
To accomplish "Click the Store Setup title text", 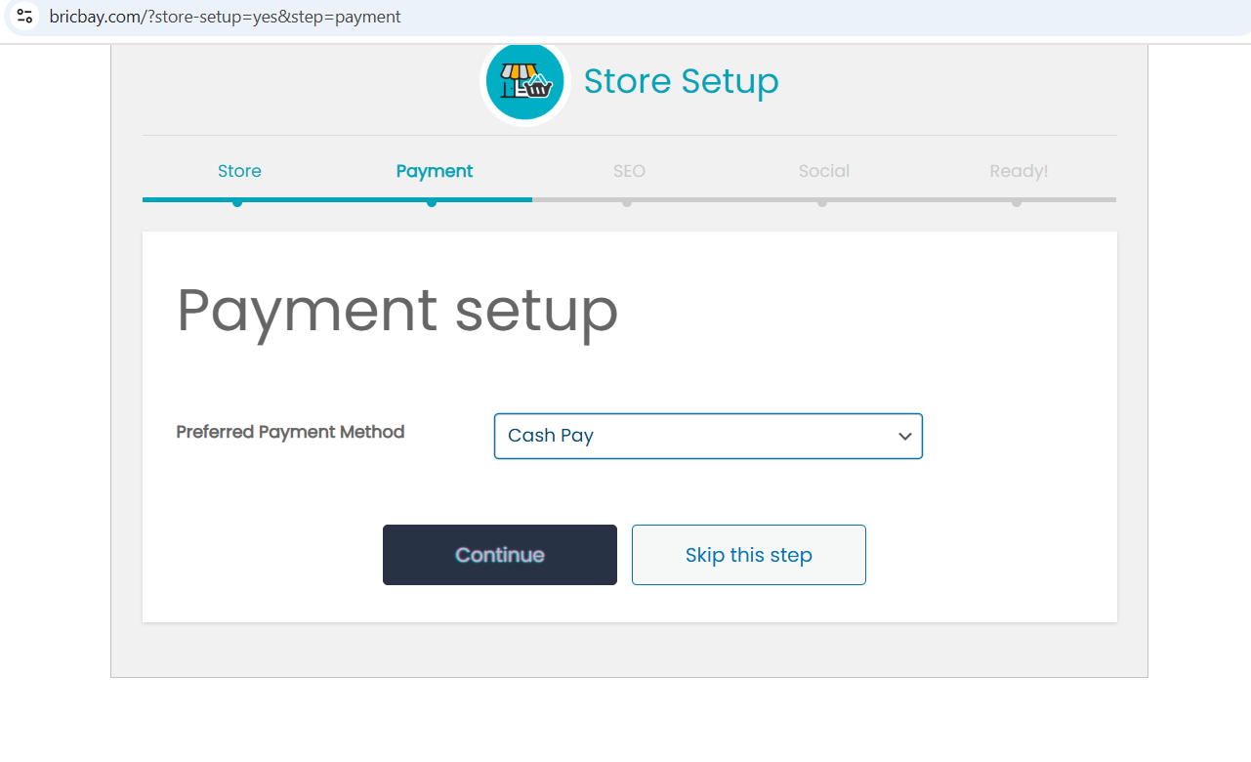I will [x=681, y=81].
